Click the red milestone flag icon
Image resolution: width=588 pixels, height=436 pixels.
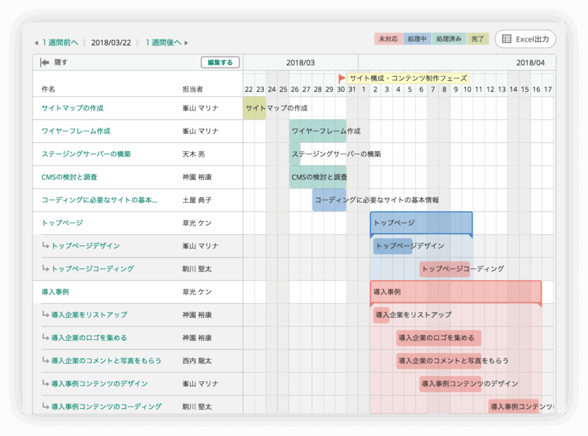(342, 78)
